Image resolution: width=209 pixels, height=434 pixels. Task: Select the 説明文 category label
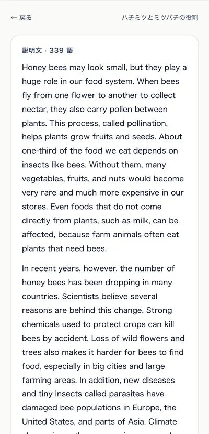coord(32,51)
